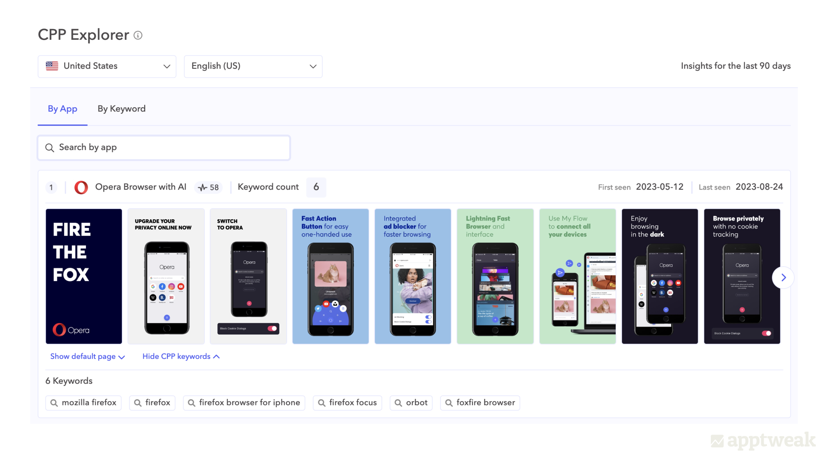This screenshot has width=828, height=460.
Task: Open the Switch to Opera screenshot
Action: coord(248,276)
